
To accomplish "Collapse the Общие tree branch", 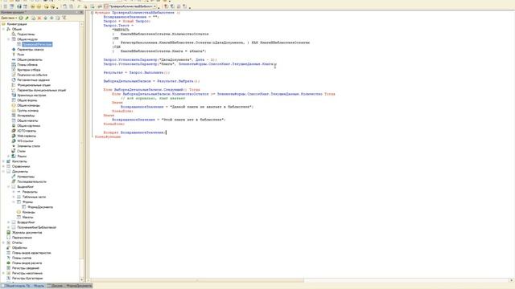I will 3,29.
